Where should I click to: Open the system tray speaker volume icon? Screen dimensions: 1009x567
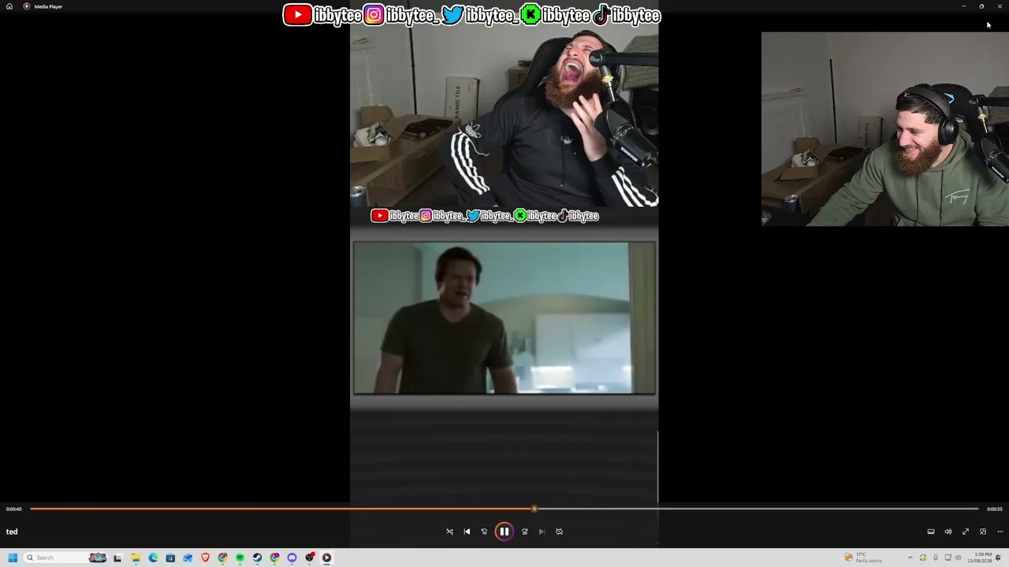[958, 558]
